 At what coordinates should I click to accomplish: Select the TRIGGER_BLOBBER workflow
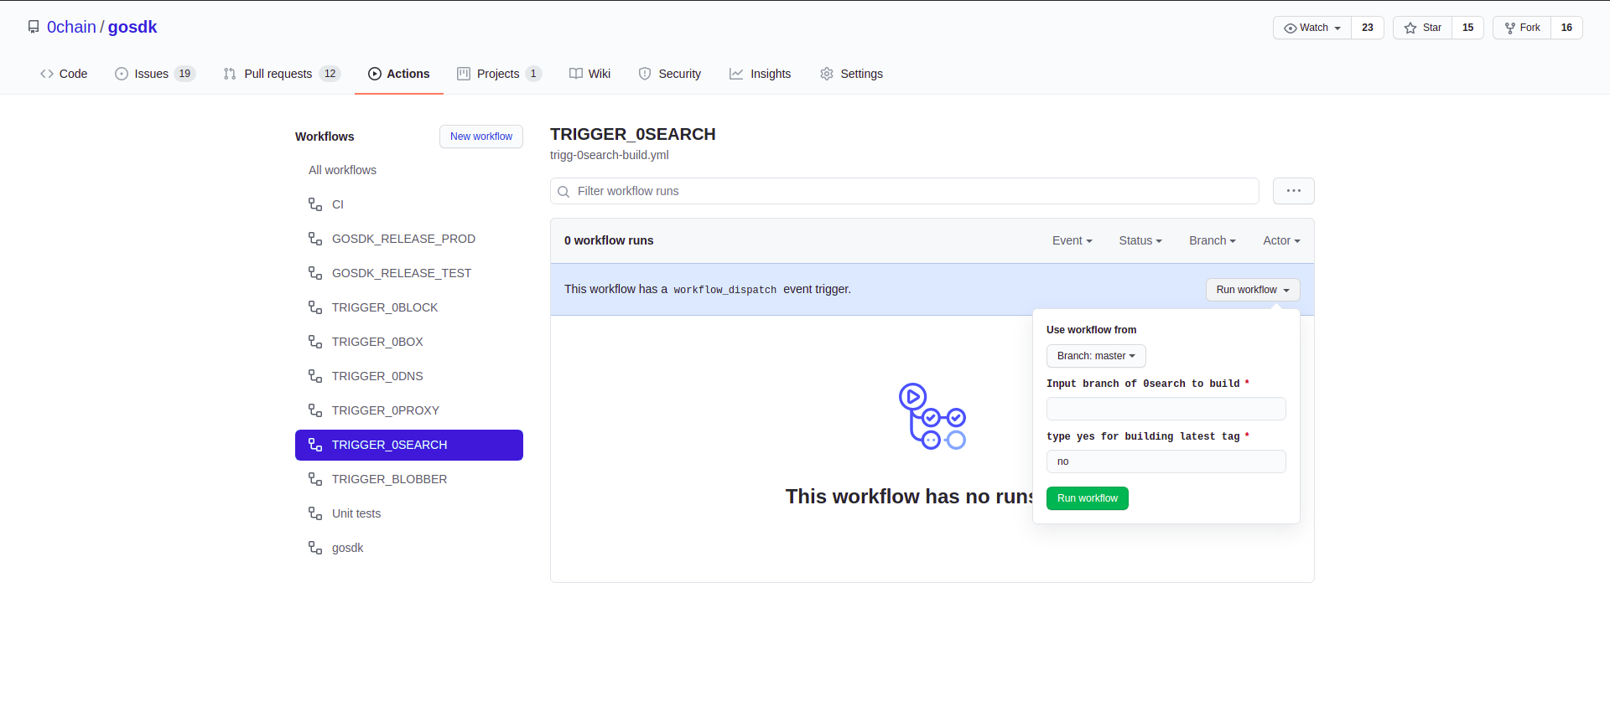[409, 479]
